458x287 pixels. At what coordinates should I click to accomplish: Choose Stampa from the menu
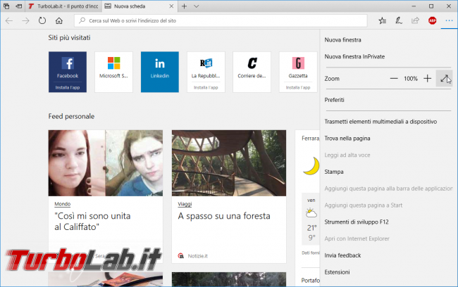(334, 172)
